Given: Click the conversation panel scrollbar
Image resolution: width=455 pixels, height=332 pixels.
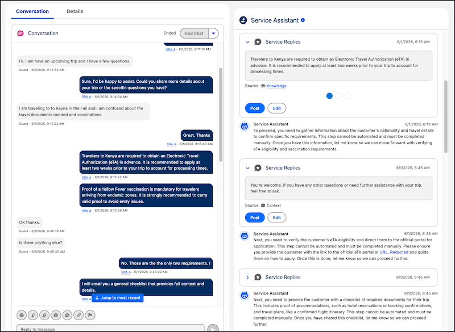Looking at the screenshot, I should pyautogui.click(x=221, y=114).
